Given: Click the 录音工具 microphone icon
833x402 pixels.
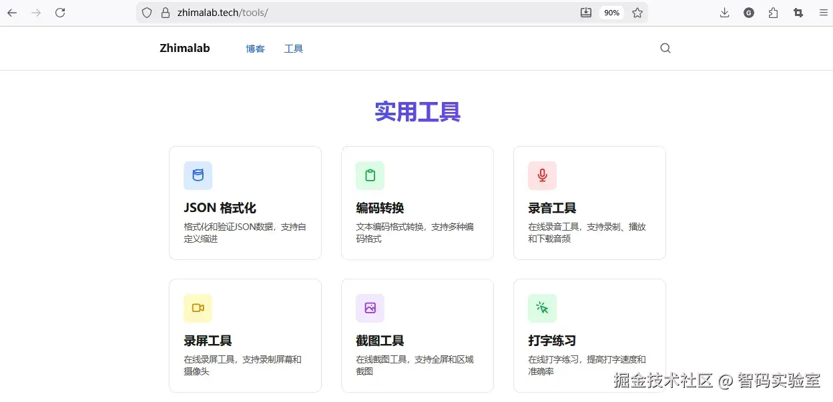Looking at the screenshot, I should coord(541,175).
